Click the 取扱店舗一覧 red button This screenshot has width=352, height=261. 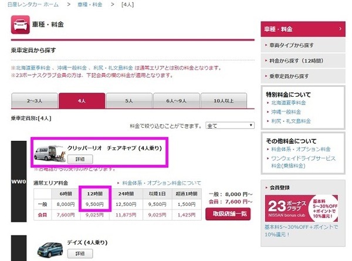228,214
